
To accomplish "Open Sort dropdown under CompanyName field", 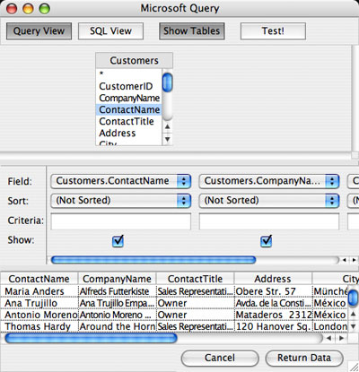I will pyautogui.click(x=269, y=201).
